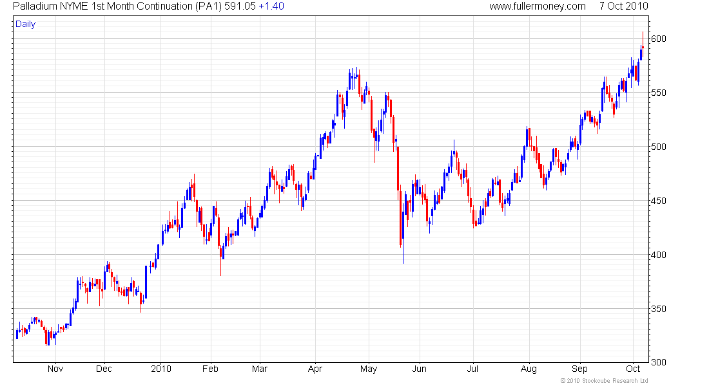Select the latest red candlestick near 600

[643, 45]
